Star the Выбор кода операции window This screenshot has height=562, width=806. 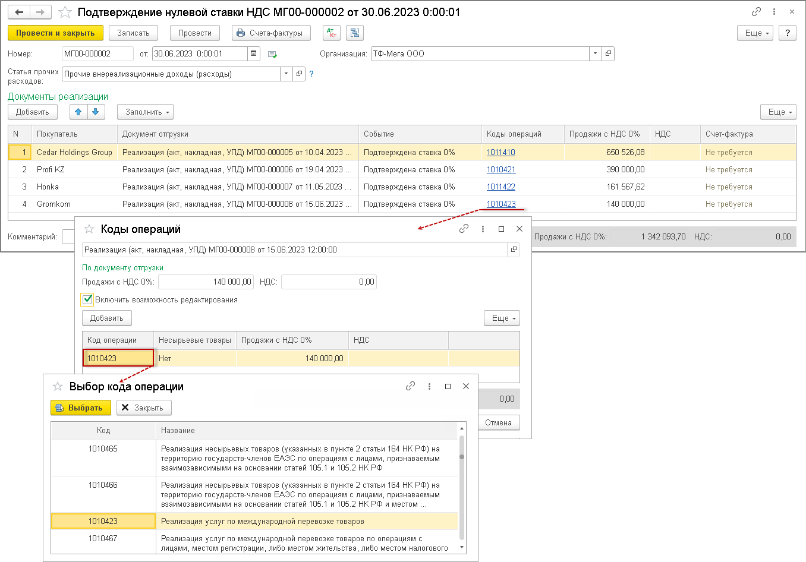click(x=58, y=386)
